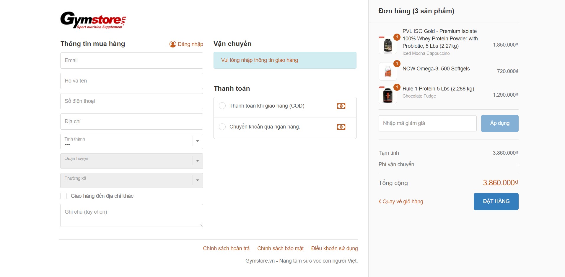Click the Thanh toán heading
This screenshot has height=277, width=565.
click(x=232, y=88)
